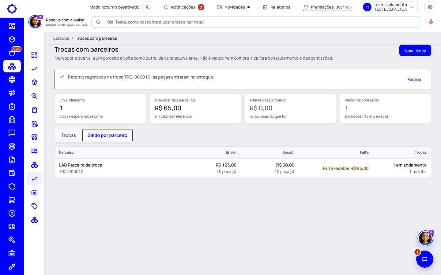Open the chat message icon in blue sidebar

12,133
